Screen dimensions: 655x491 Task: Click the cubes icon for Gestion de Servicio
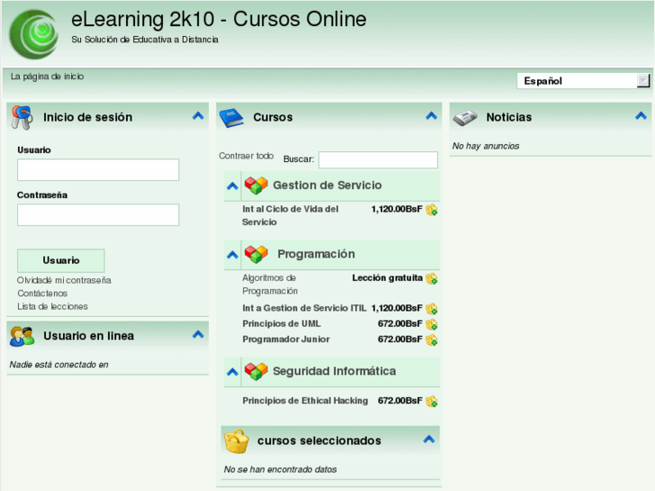pos(256,186)
